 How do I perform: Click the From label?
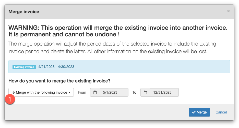[x=82, y=92]
